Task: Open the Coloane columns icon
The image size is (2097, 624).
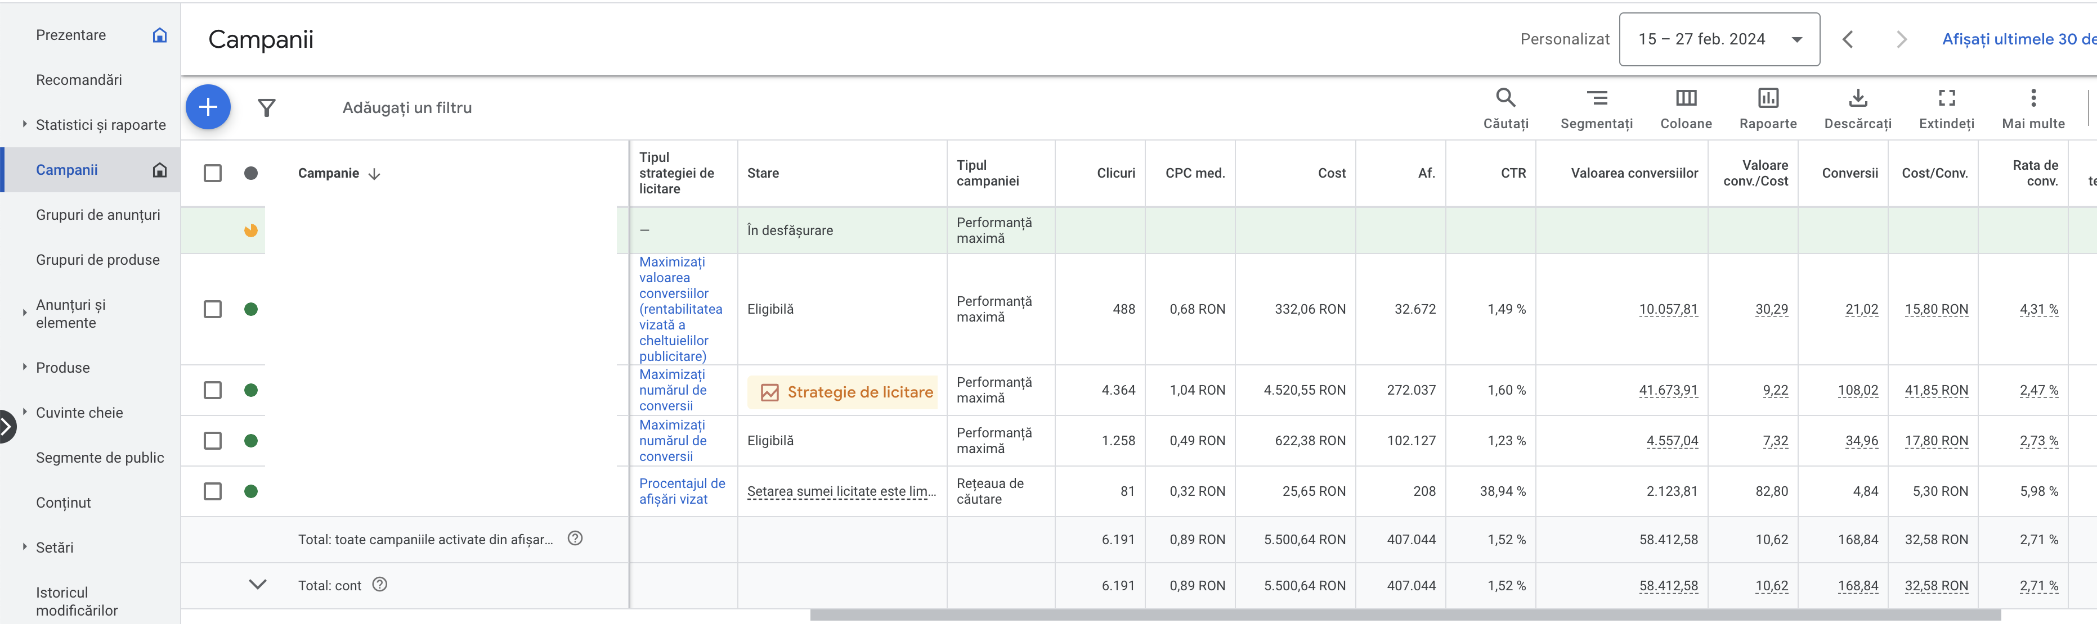Action: tap(1686, 98)
